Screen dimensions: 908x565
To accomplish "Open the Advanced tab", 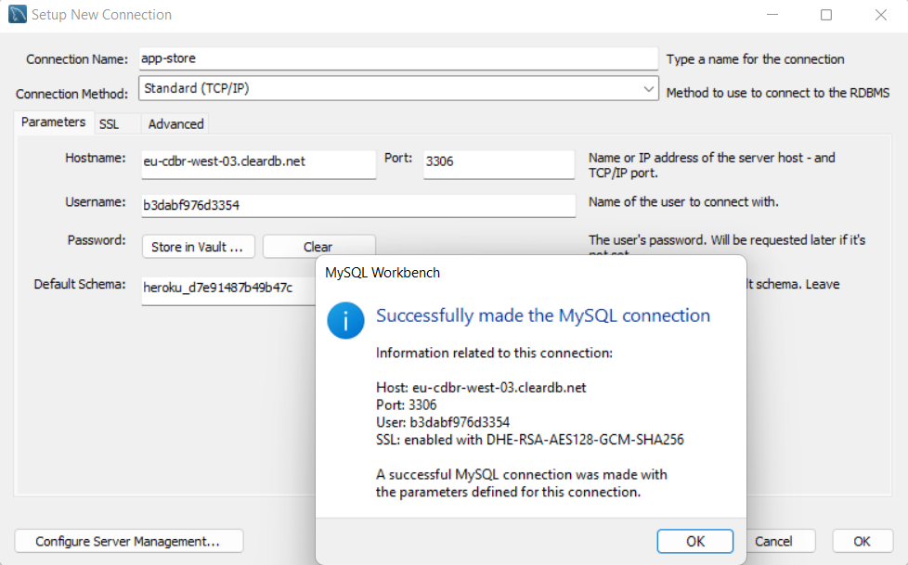I will [x=176, y=124].
